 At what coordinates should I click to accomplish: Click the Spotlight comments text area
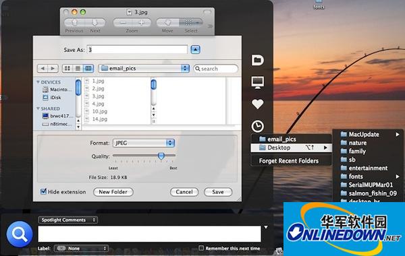[150, 234]
